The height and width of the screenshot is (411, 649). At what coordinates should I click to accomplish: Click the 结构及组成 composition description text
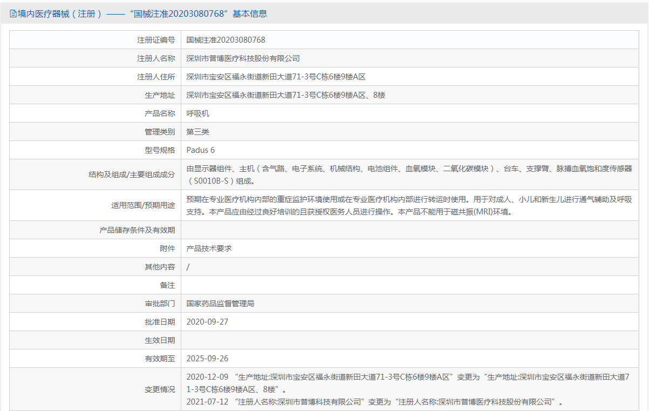tap(408, 174)
